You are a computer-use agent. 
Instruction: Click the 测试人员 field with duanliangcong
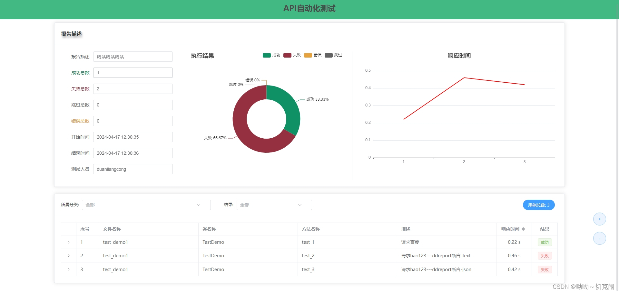(x=133, y=169)
